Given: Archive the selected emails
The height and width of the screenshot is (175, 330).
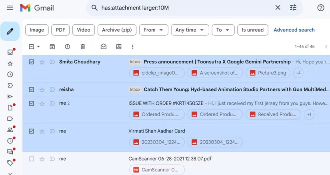Looking at the screenshot, I should (x=52, y=47).
